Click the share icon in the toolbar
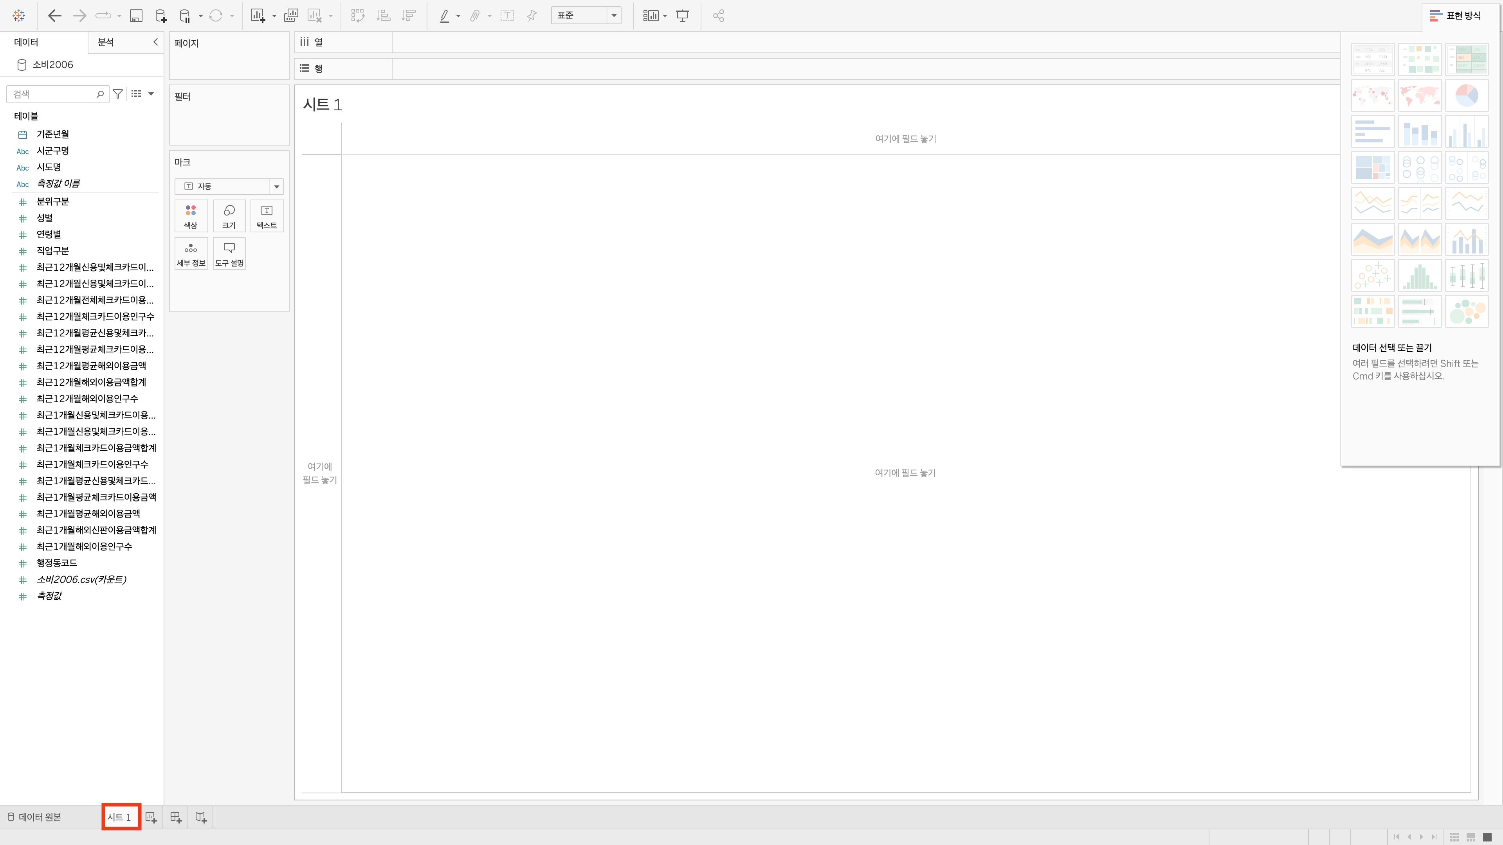 pos(718,16)
